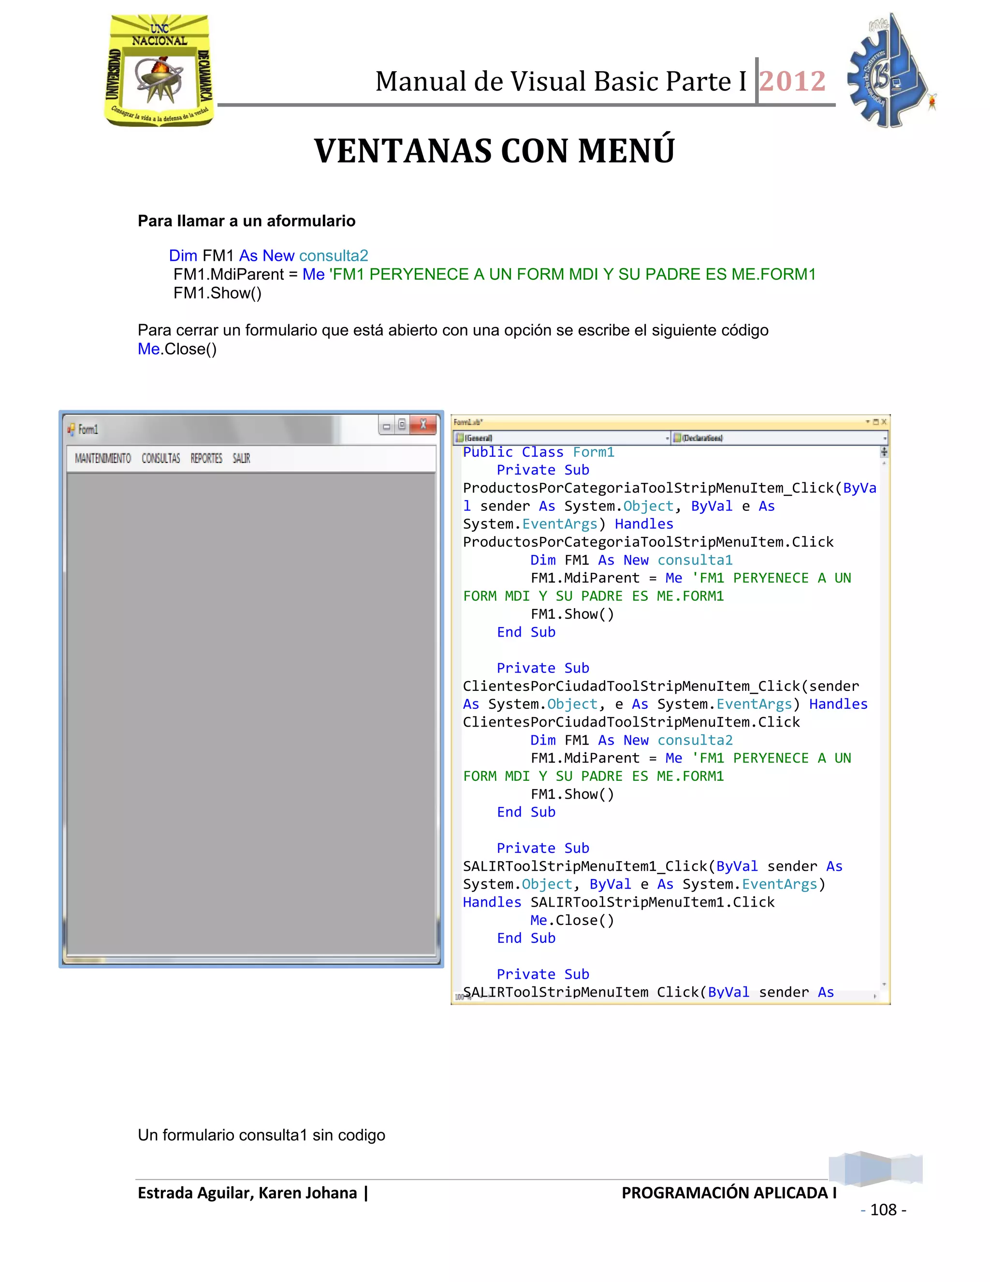Open the MANTENIMIENTO menu in Form1
990x1282 pixels.
coord(102,458)
